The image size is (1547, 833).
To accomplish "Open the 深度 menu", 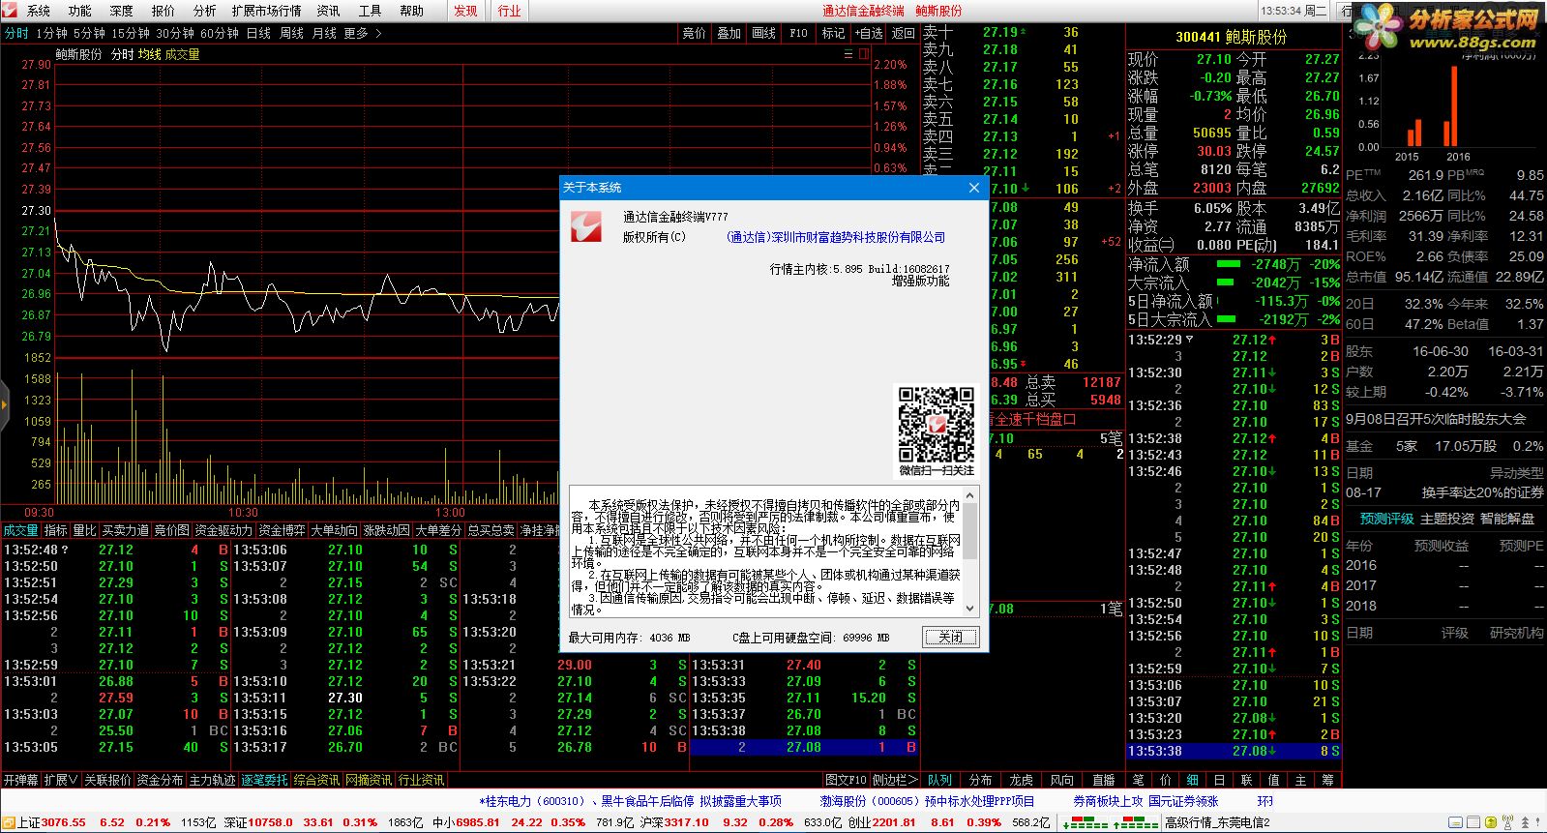I will 121,11.
